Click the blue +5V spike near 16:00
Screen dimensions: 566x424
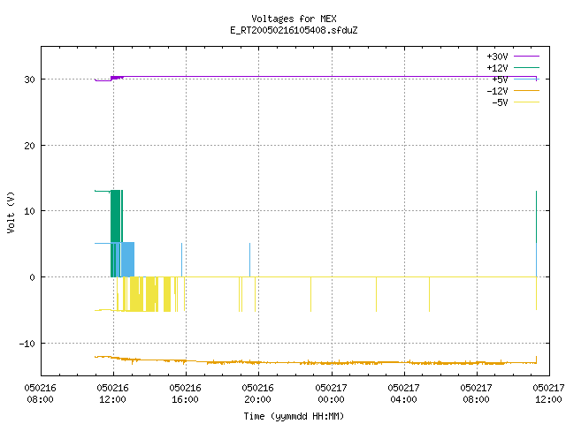click(181, 260)
